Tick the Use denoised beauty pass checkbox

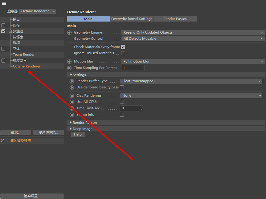[122, 87]
